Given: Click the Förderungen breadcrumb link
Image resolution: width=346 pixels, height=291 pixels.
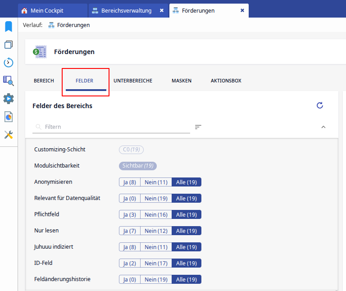Looking at the screenshot, I should [73, 25].
